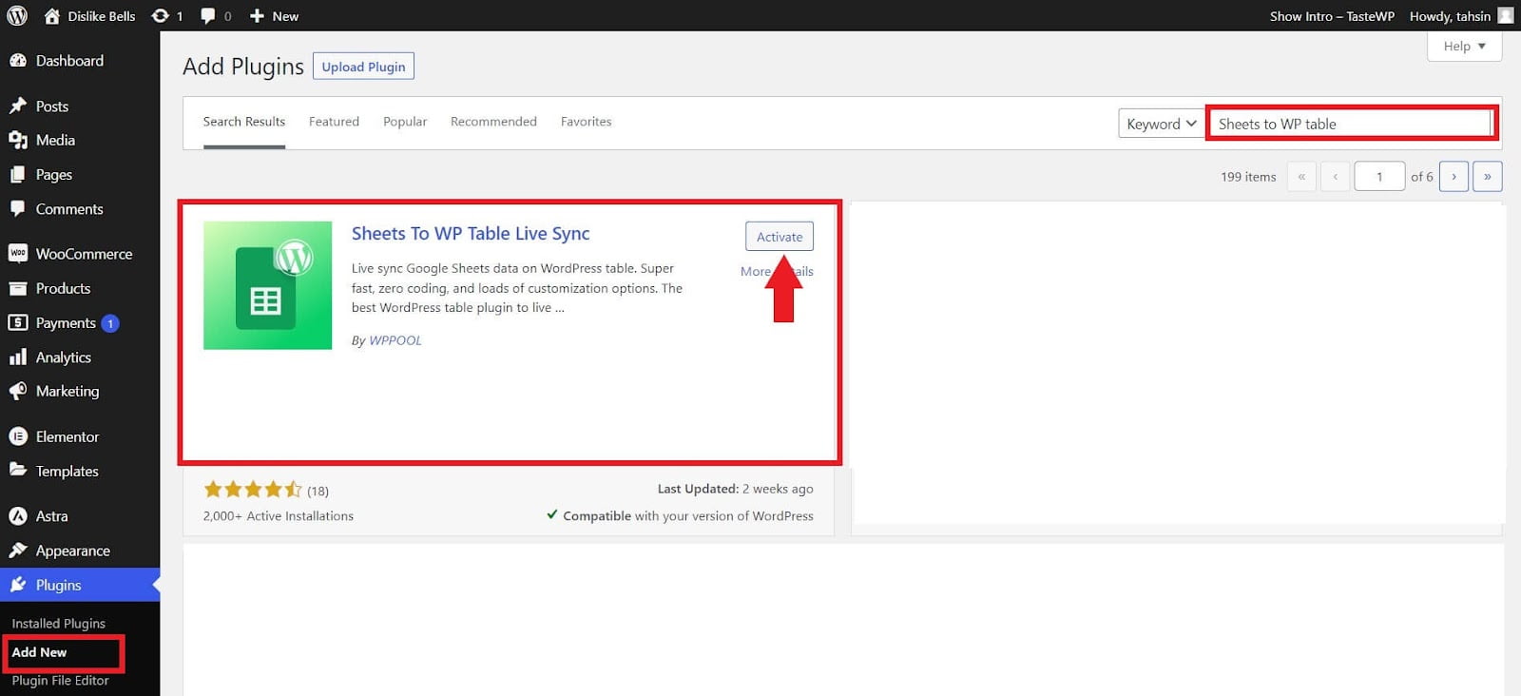Open Plugin File Editor submenu item
Viewport: 1521px width, 696px height.
(60, 681)
